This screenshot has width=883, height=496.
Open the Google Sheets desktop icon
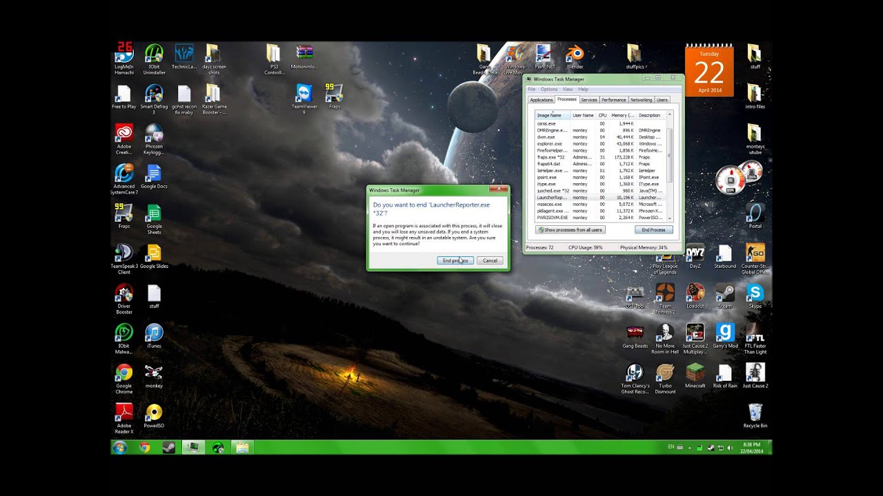point(154,220)
